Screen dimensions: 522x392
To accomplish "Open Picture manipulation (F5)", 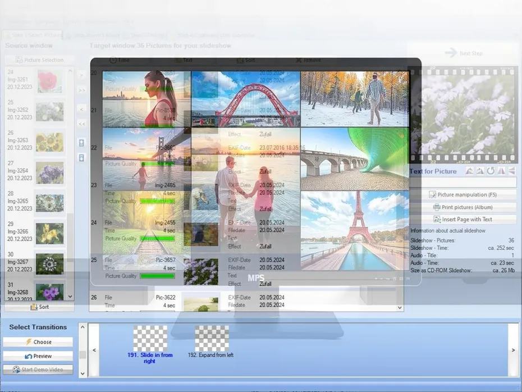I will click(463, 195).
